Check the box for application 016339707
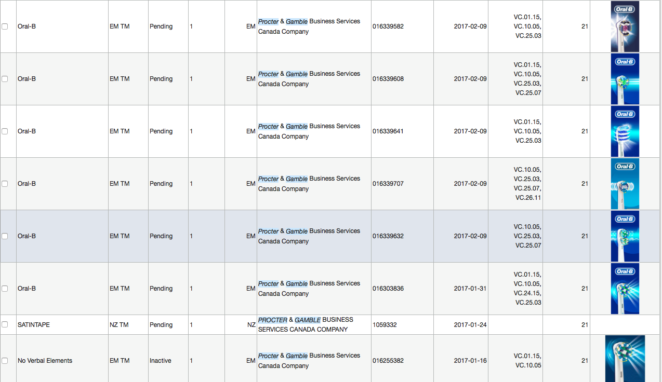This screenshot has height=382, width=662. 5,184
